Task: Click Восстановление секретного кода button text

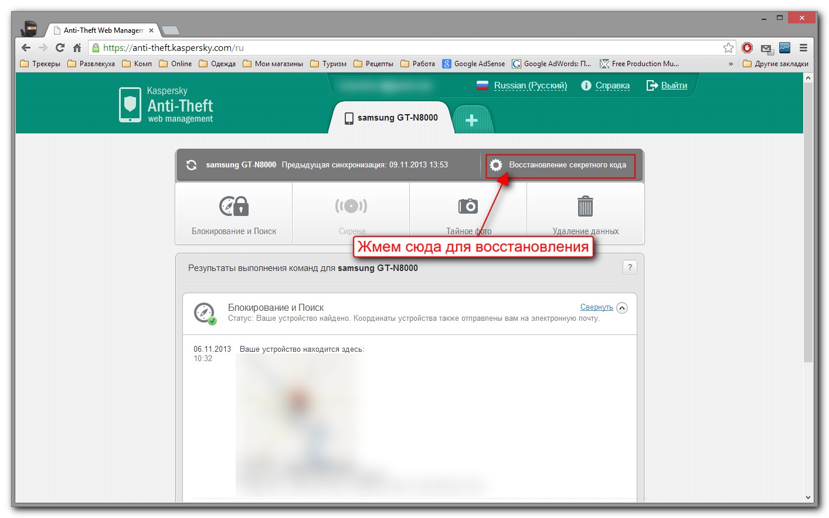Action: coord(568,165)
